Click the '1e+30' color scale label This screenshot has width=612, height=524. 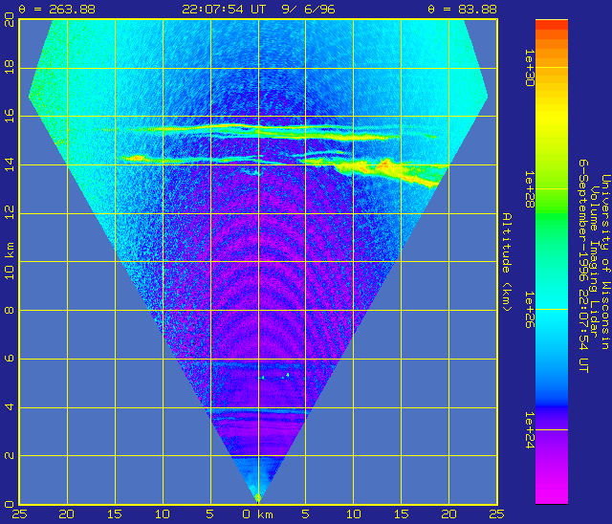click(x=530, y=68)
